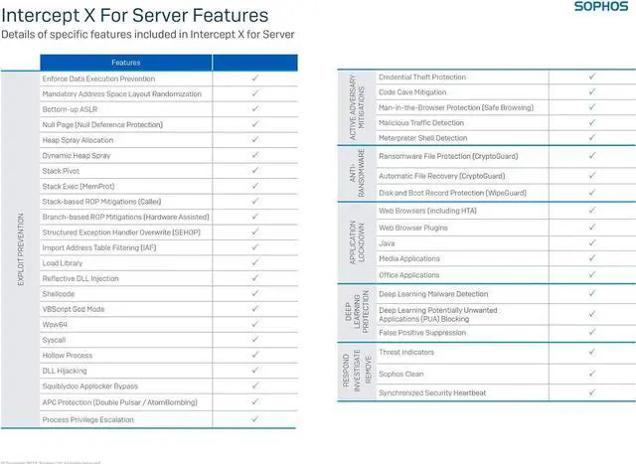This screenshot has width=636, height=464.
Task: Click the Active Adversary Mitigations category label
Action: [356, 106]
